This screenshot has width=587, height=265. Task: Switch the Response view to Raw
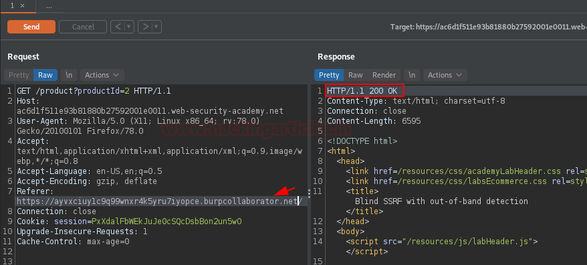355,75
